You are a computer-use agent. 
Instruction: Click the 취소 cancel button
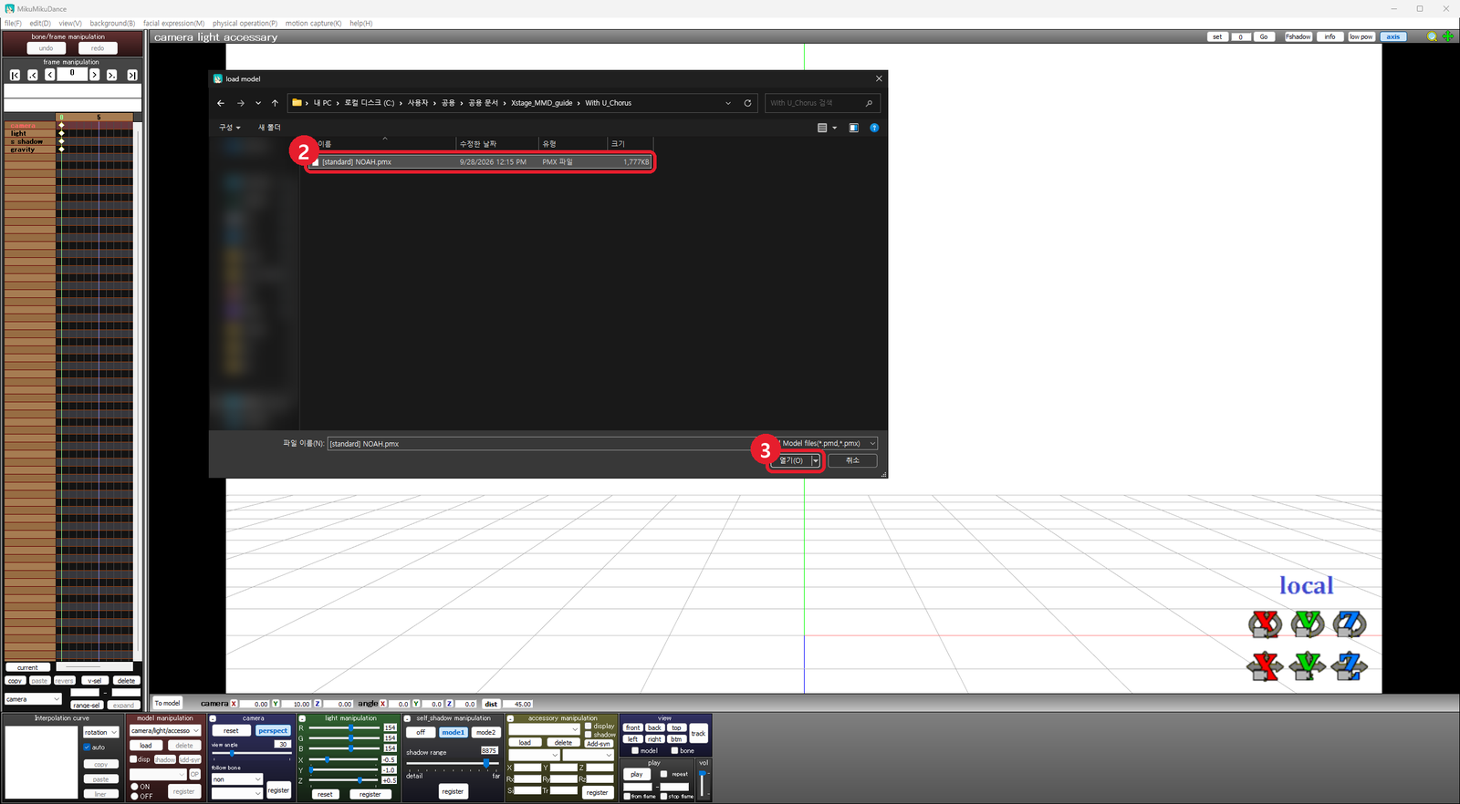coord(852,460)
